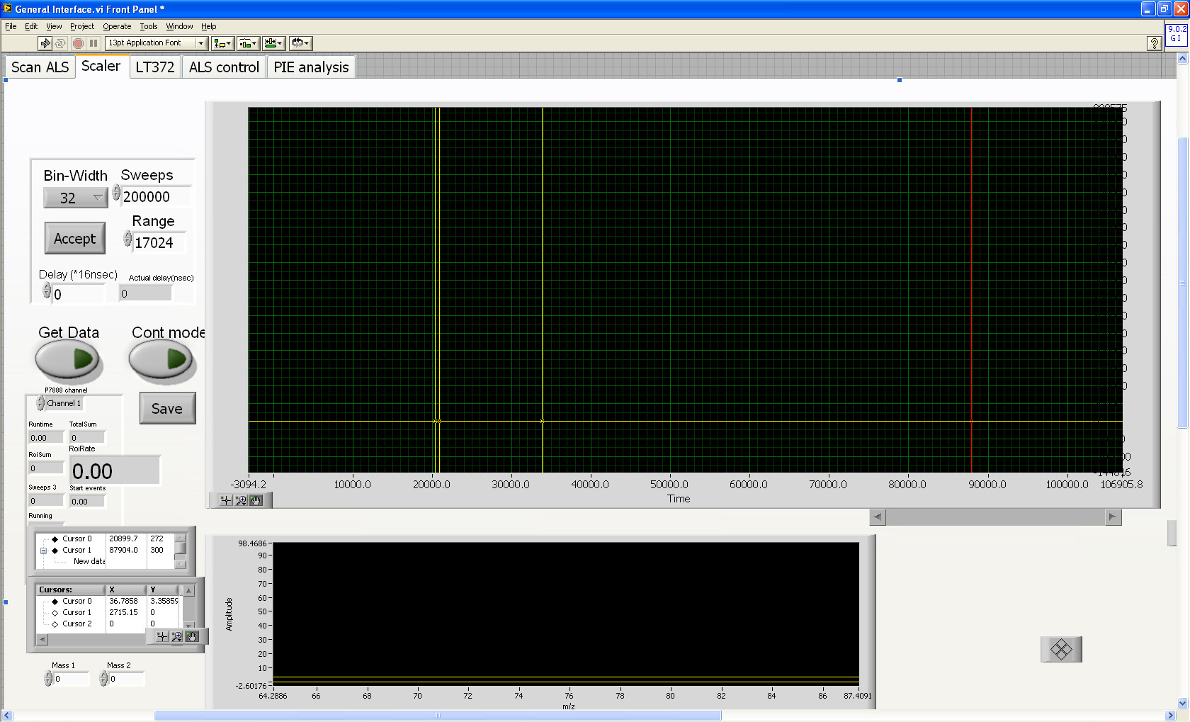Collapse the Cursor 1 tree node
Image resolution: width=1190 pixels, height=722 pixels.
pos(44,551)
